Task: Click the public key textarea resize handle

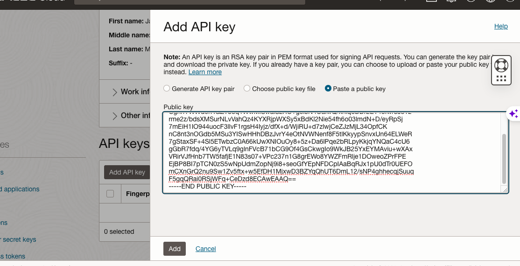Action: click(x=504, y=189)
